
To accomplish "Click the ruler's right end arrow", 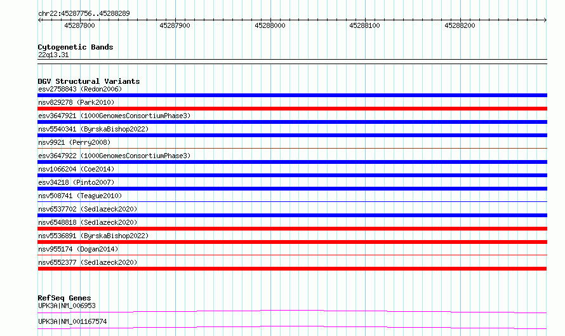I will click(x=545, y=20).
